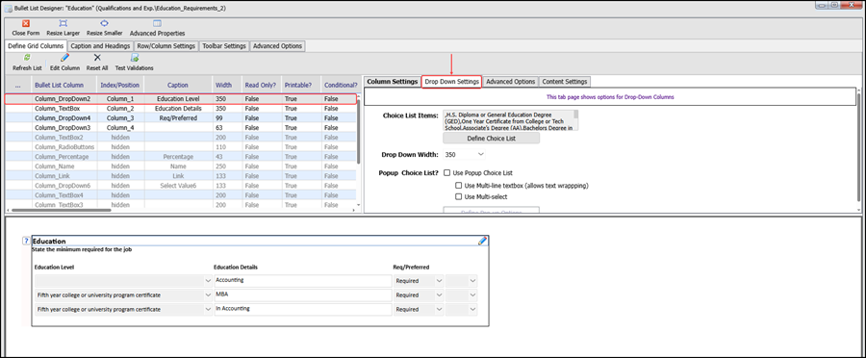Viewport: 866px width, 358px height.
Task: Select the Column Settings tab
Action: (x=393, y=81)
